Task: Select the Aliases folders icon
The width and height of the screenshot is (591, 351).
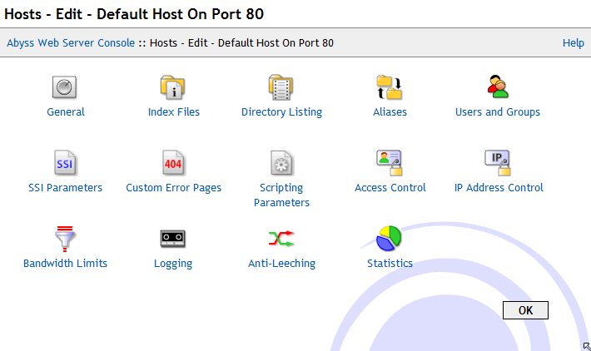Action: point(390,87)
